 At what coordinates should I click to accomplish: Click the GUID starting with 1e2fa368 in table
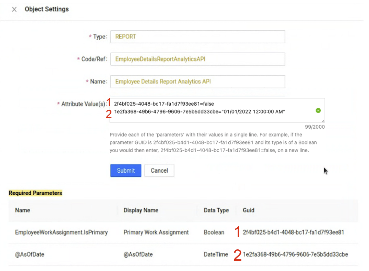(x=295, y=254)
